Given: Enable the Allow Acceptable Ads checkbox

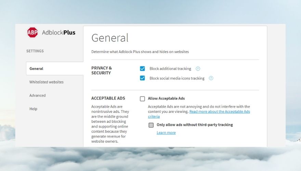Looking at the screenshot, I should pyautogui.click(x=142, y=98).
